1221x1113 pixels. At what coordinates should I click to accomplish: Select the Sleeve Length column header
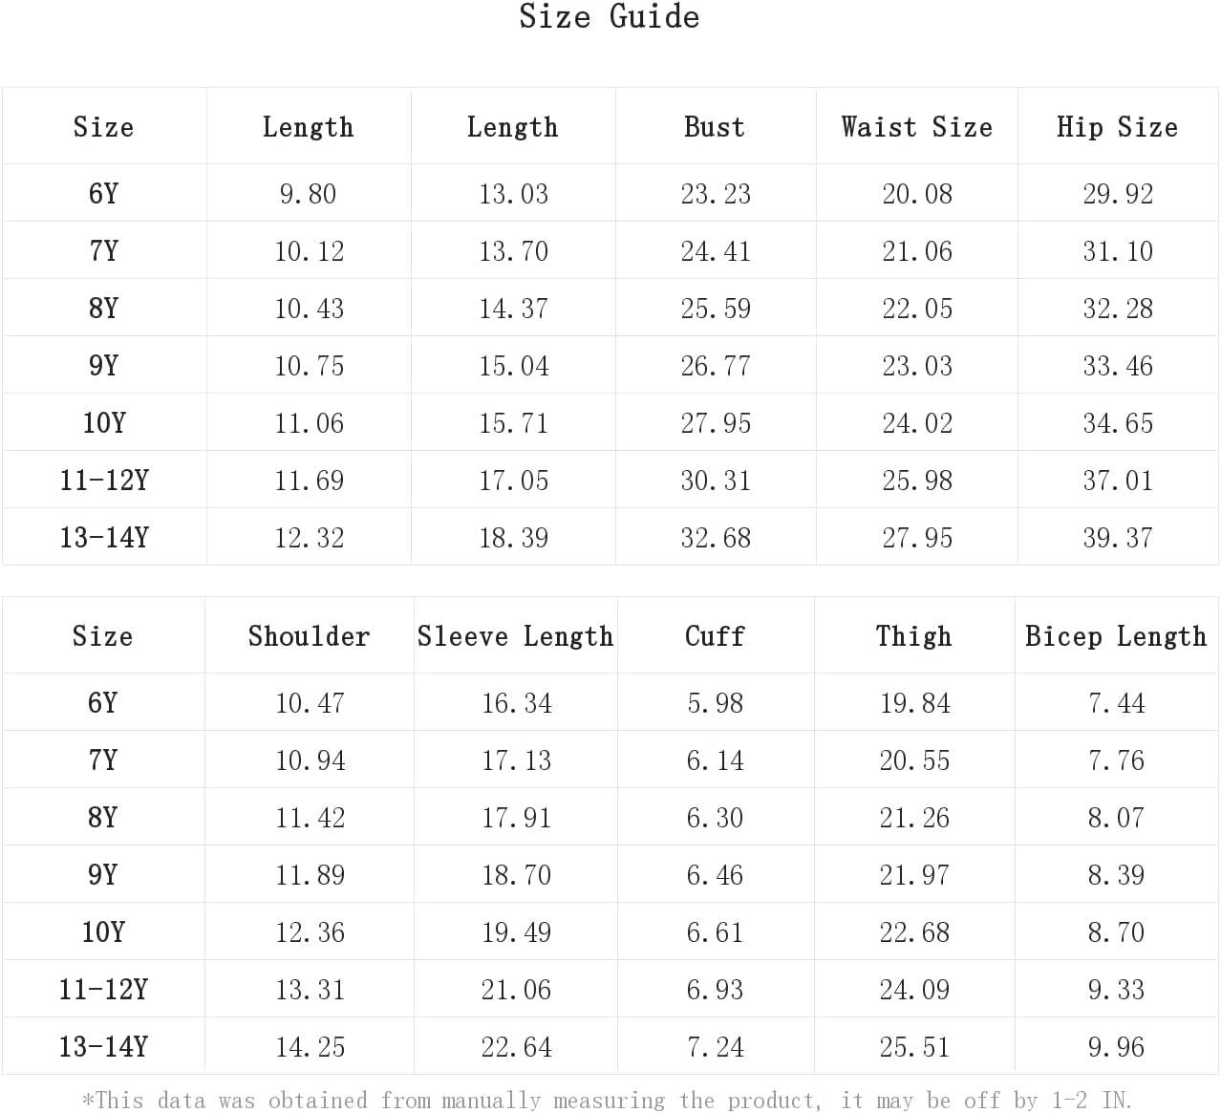(516, 636)
